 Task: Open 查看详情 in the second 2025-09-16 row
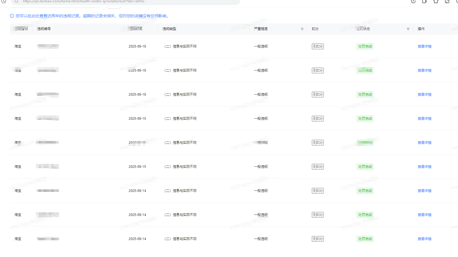point(425,70)
